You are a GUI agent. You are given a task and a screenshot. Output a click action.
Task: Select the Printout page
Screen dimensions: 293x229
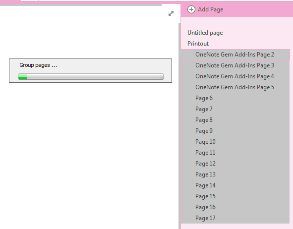point(235,44)
